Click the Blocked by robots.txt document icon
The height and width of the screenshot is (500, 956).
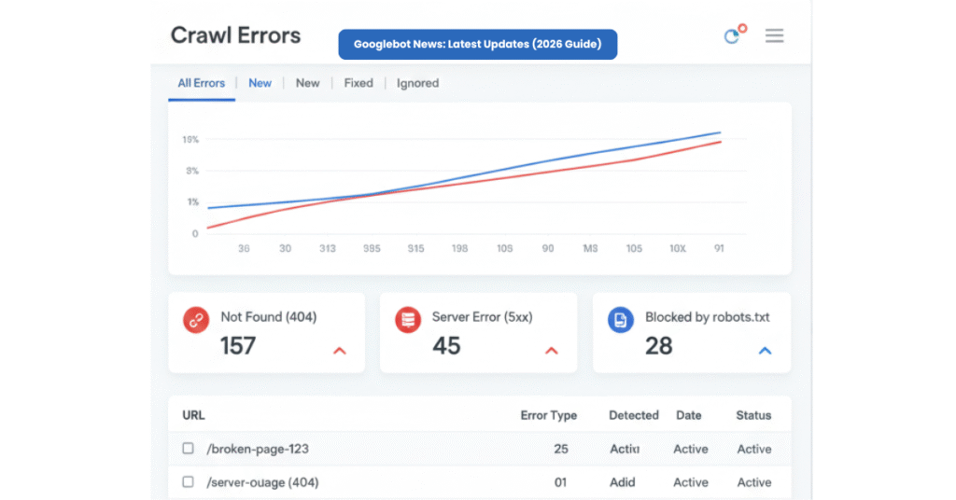pyautogui.click(x=621, y=320)
